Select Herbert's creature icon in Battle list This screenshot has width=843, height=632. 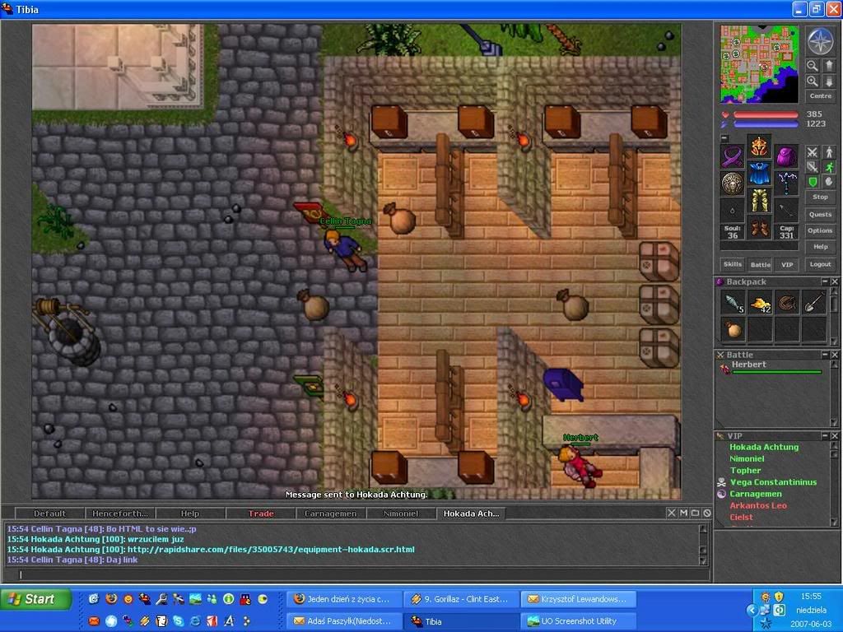(724, 368)
